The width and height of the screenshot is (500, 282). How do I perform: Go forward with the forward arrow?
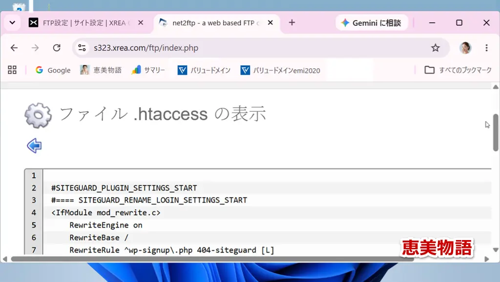pyautogui.click(x=35, y=48)
